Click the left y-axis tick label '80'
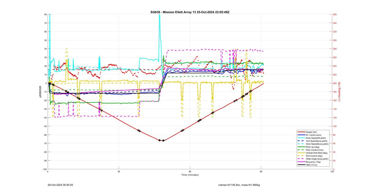The width and height of the screenshot is (367, 190). (x=45, y=14)
